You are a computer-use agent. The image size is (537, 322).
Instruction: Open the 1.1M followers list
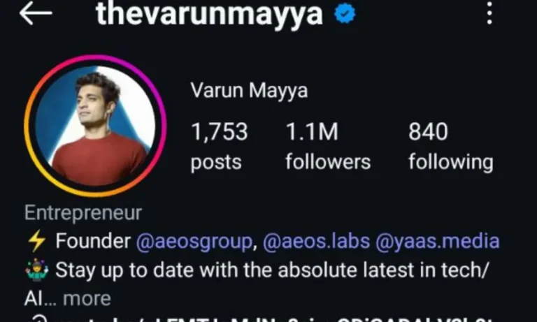328,147
